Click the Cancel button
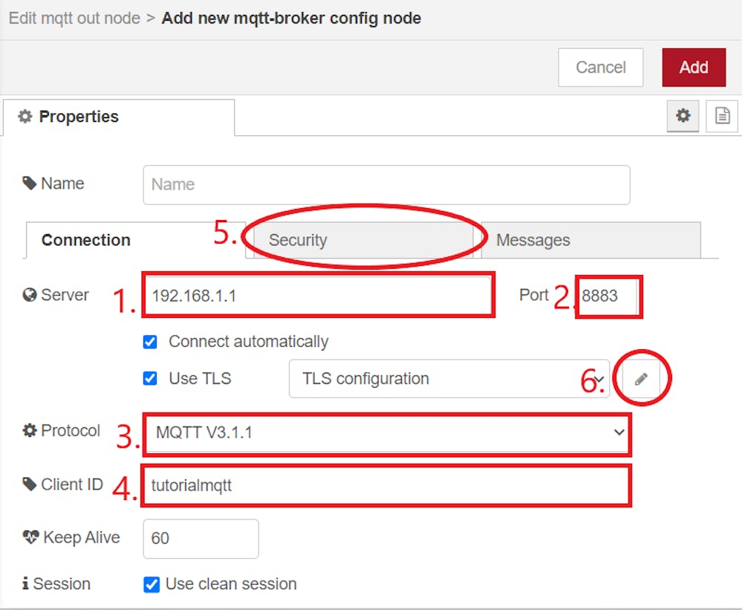This screenshot has height=610, width=742. tap(601, 67)
